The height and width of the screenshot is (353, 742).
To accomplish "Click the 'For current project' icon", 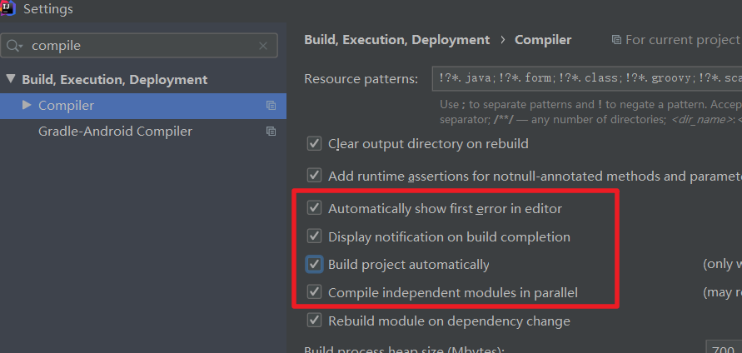I will coord(616,39).
